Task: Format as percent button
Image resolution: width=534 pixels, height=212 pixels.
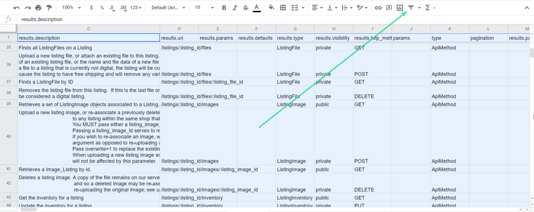Action: 102,7
